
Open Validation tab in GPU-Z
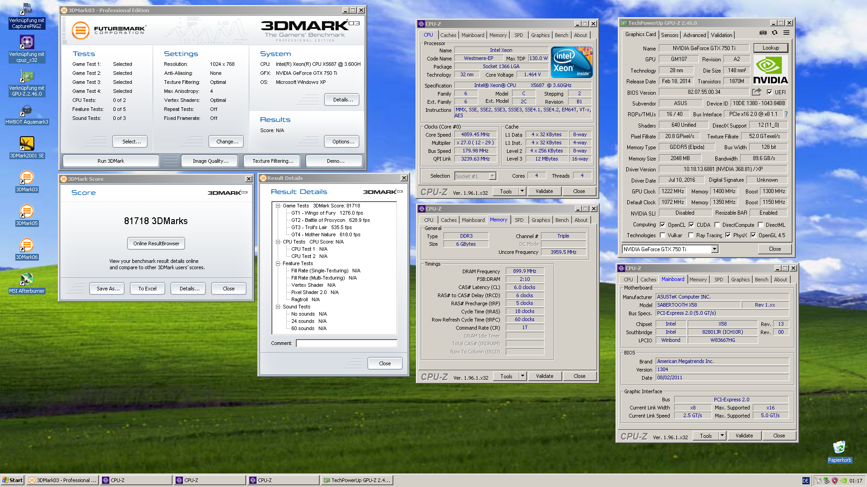[722, 35]
